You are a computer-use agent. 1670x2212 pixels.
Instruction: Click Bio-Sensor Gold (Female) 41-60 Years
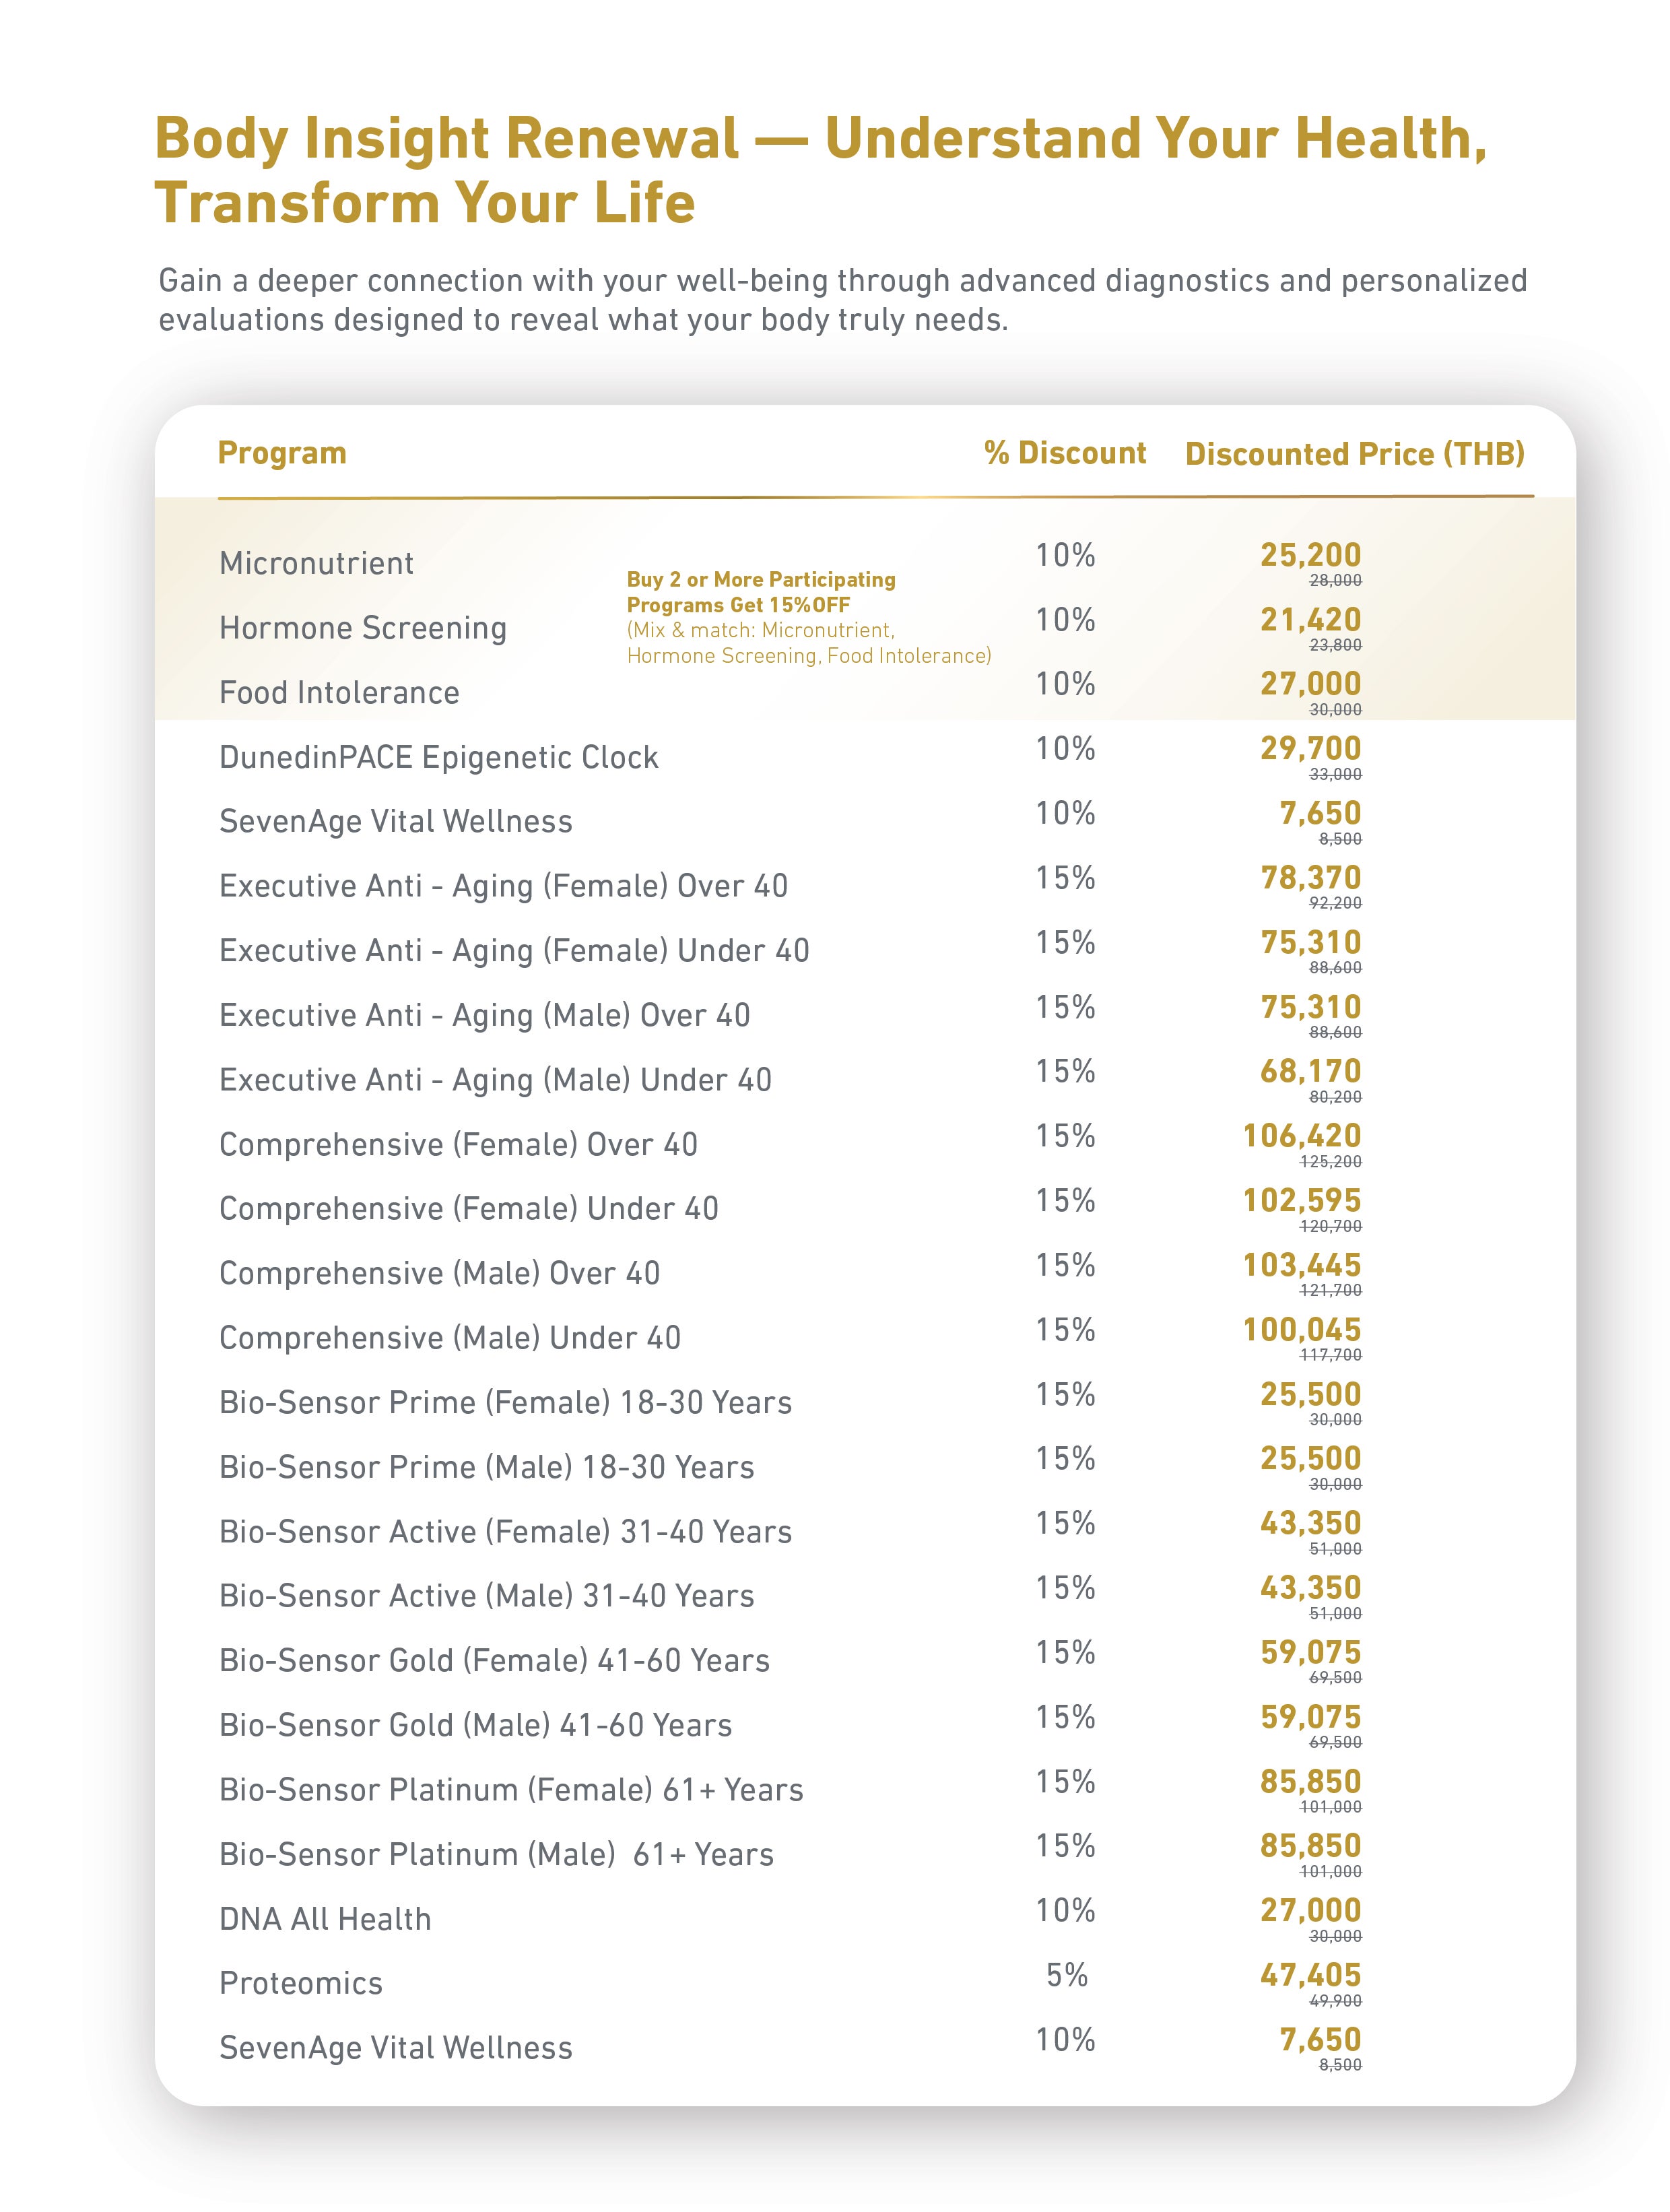tap(494, 1660)
